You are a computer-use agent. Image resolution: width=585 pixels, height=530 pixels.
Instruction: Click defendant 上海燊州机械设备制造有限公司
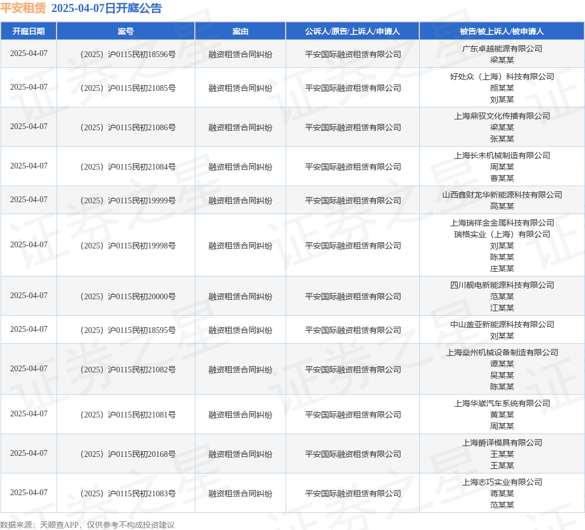coord(502,353)
